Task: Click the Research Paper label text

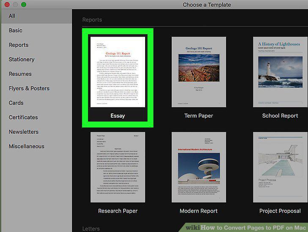Action: pyautogui.click(x=118, y=211)
